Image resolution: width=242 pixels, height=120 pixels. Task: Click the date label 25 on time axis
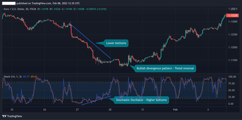click(12, 110)
